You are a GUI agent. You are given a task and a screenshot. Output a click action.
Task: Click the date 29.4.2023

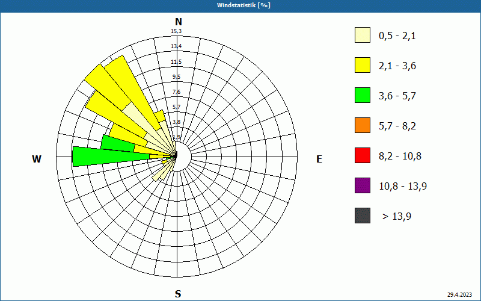tap(459, 294)
